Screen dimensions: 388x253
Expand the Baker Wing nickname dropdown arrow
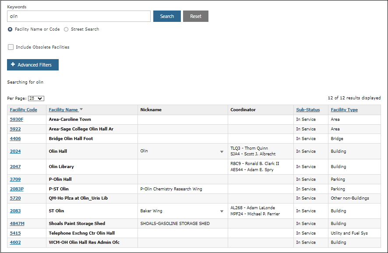point(222,211)
